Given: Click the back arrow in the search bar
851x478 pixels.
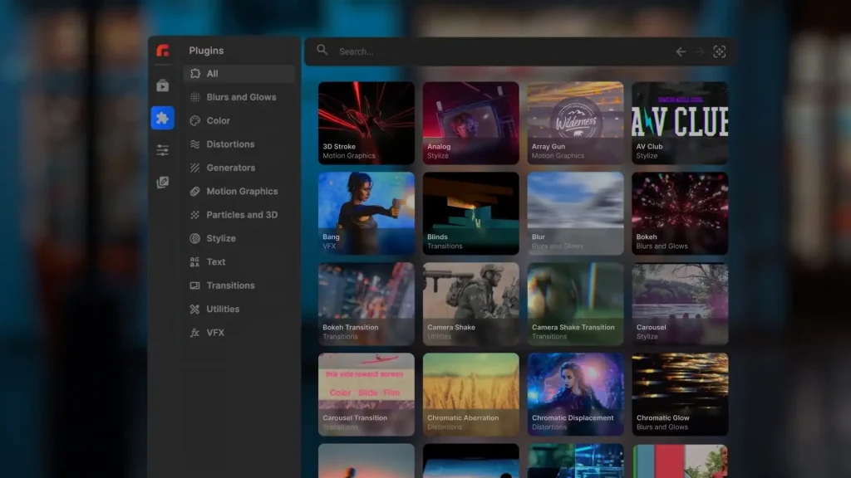Looking at the screenshot, I should (681, 51).
